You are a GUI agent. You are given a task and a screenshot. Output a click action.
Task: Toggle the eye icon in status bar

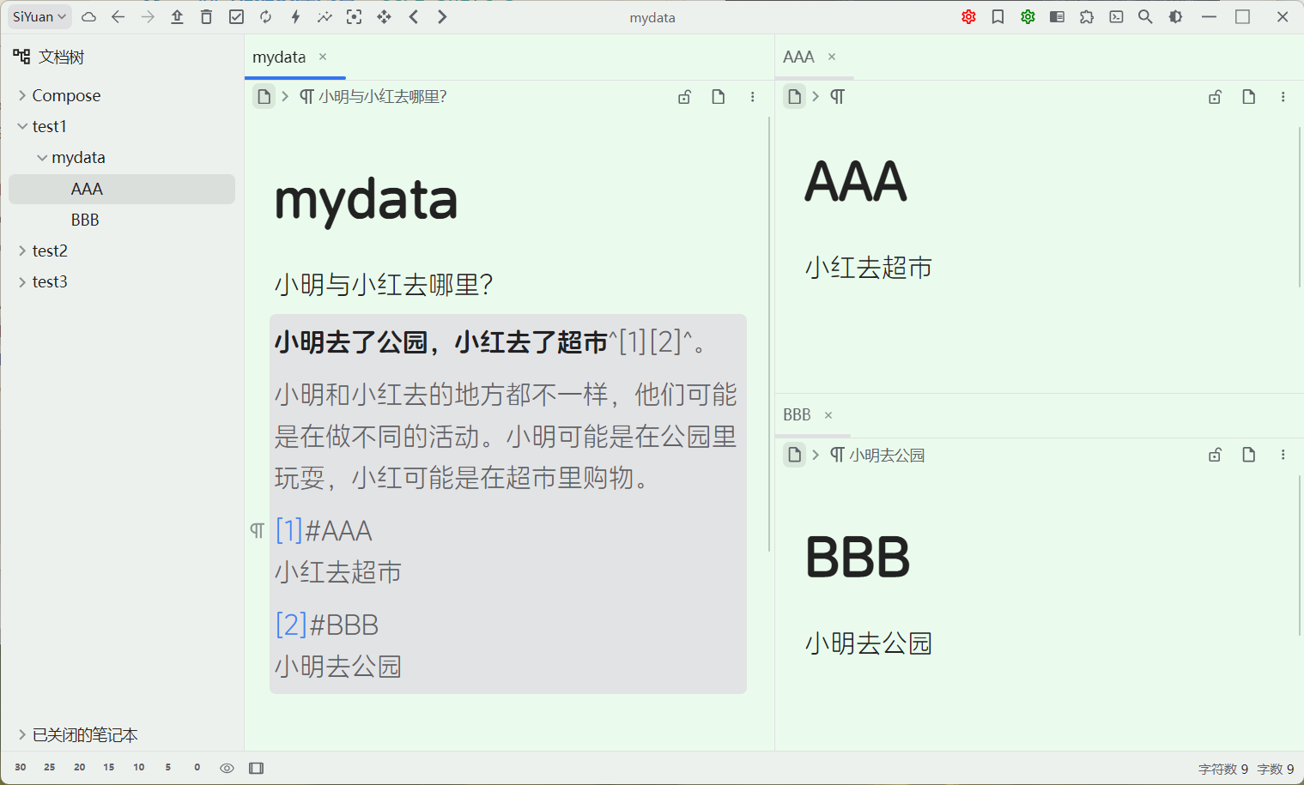(227, 768)
